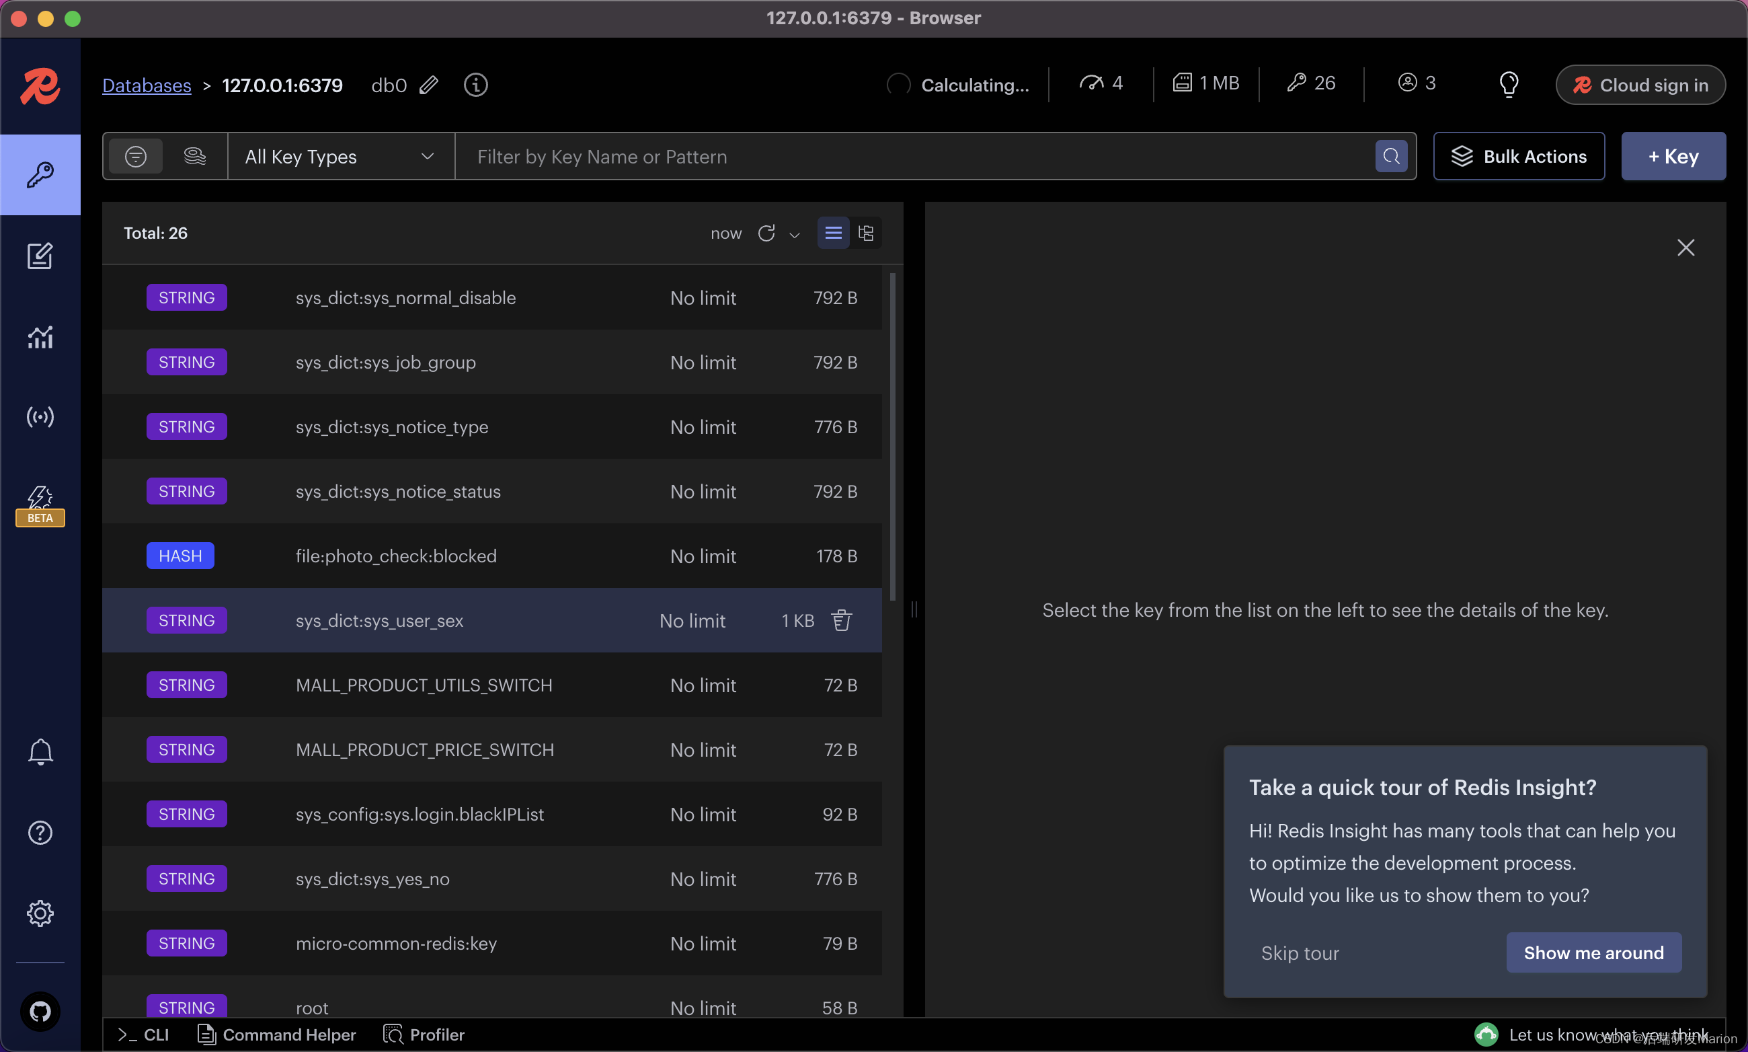
Task: Switch key list to list view
Action: (833, 233)
